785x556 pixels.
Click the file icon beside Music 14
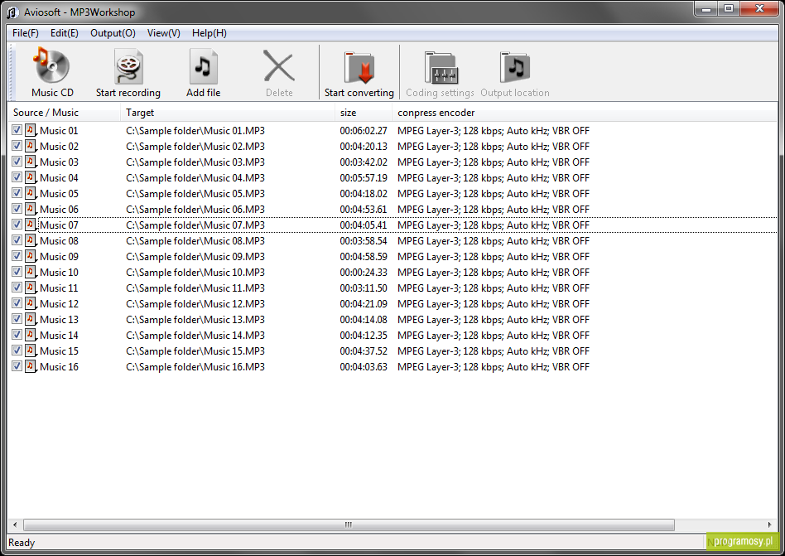click(31, 335)
